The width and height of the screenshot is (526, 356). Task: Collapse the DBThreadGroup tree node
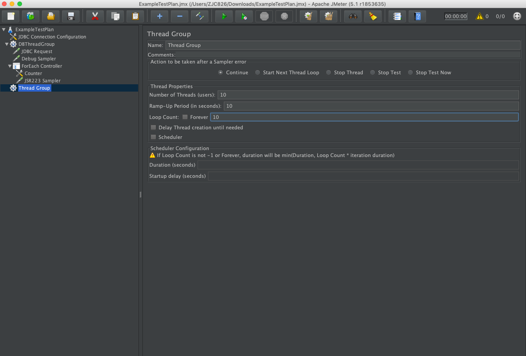(7, 44)
